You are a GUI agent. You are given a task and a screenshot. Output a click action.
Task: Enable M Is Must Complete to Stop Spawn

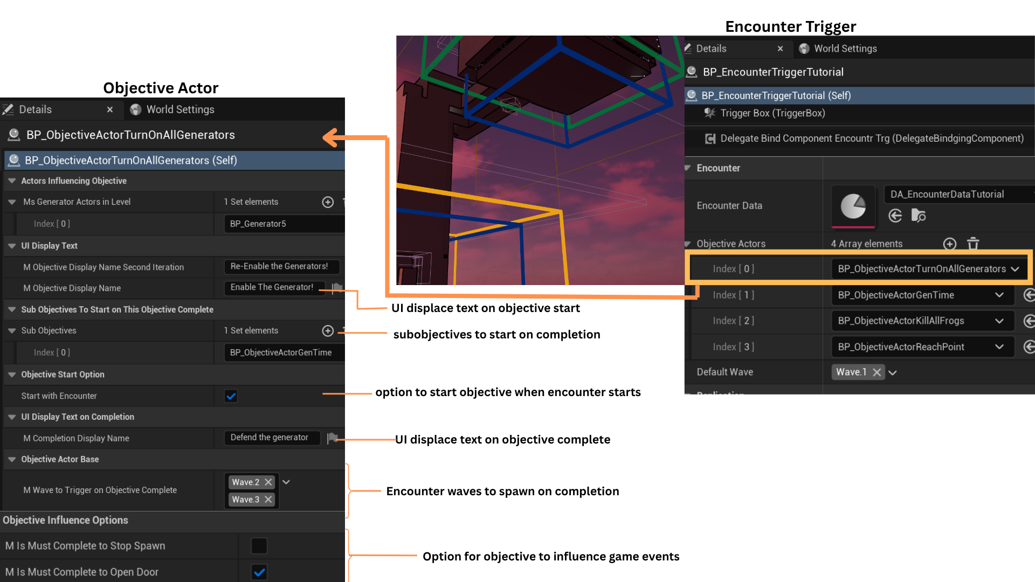259,546
